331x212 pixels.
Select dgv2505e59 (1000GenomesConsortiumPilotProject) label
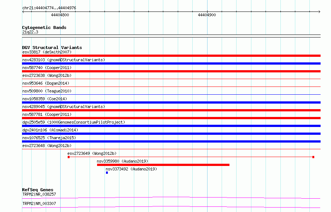[74, 122]
